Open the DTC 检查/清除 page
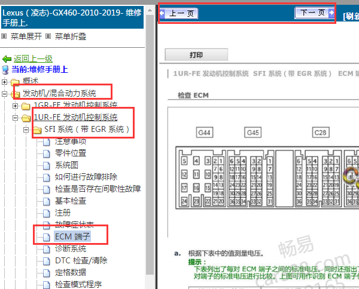359x289 pixels. [81, 260]
